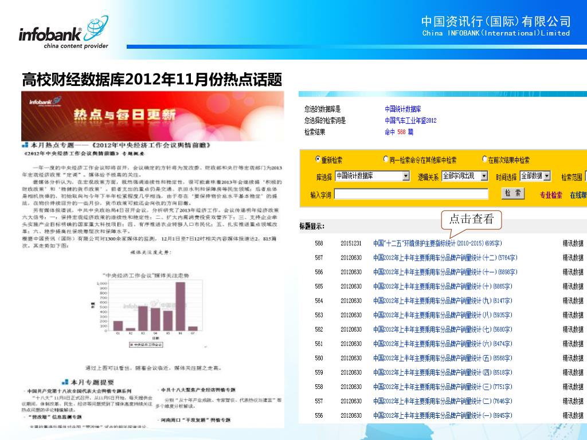587x440 pixels.
Task: Click date 20151231 in row 568
Action: pos(351,243)
